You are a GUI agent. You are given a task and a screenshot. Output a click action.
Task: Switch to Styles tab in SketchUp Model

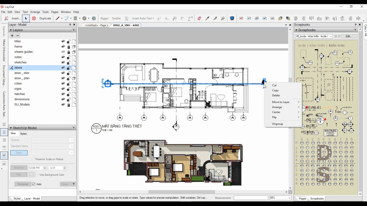[23, 134]
